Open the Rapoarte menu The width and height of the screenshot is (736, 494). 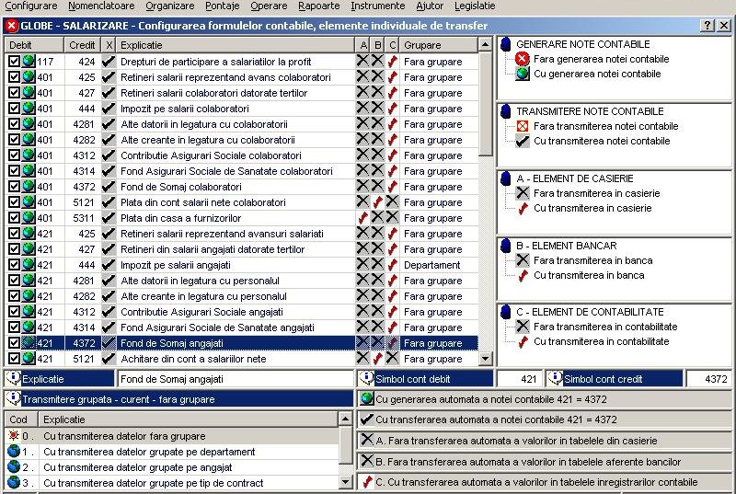pyautogui.click(x=317, y=6)
